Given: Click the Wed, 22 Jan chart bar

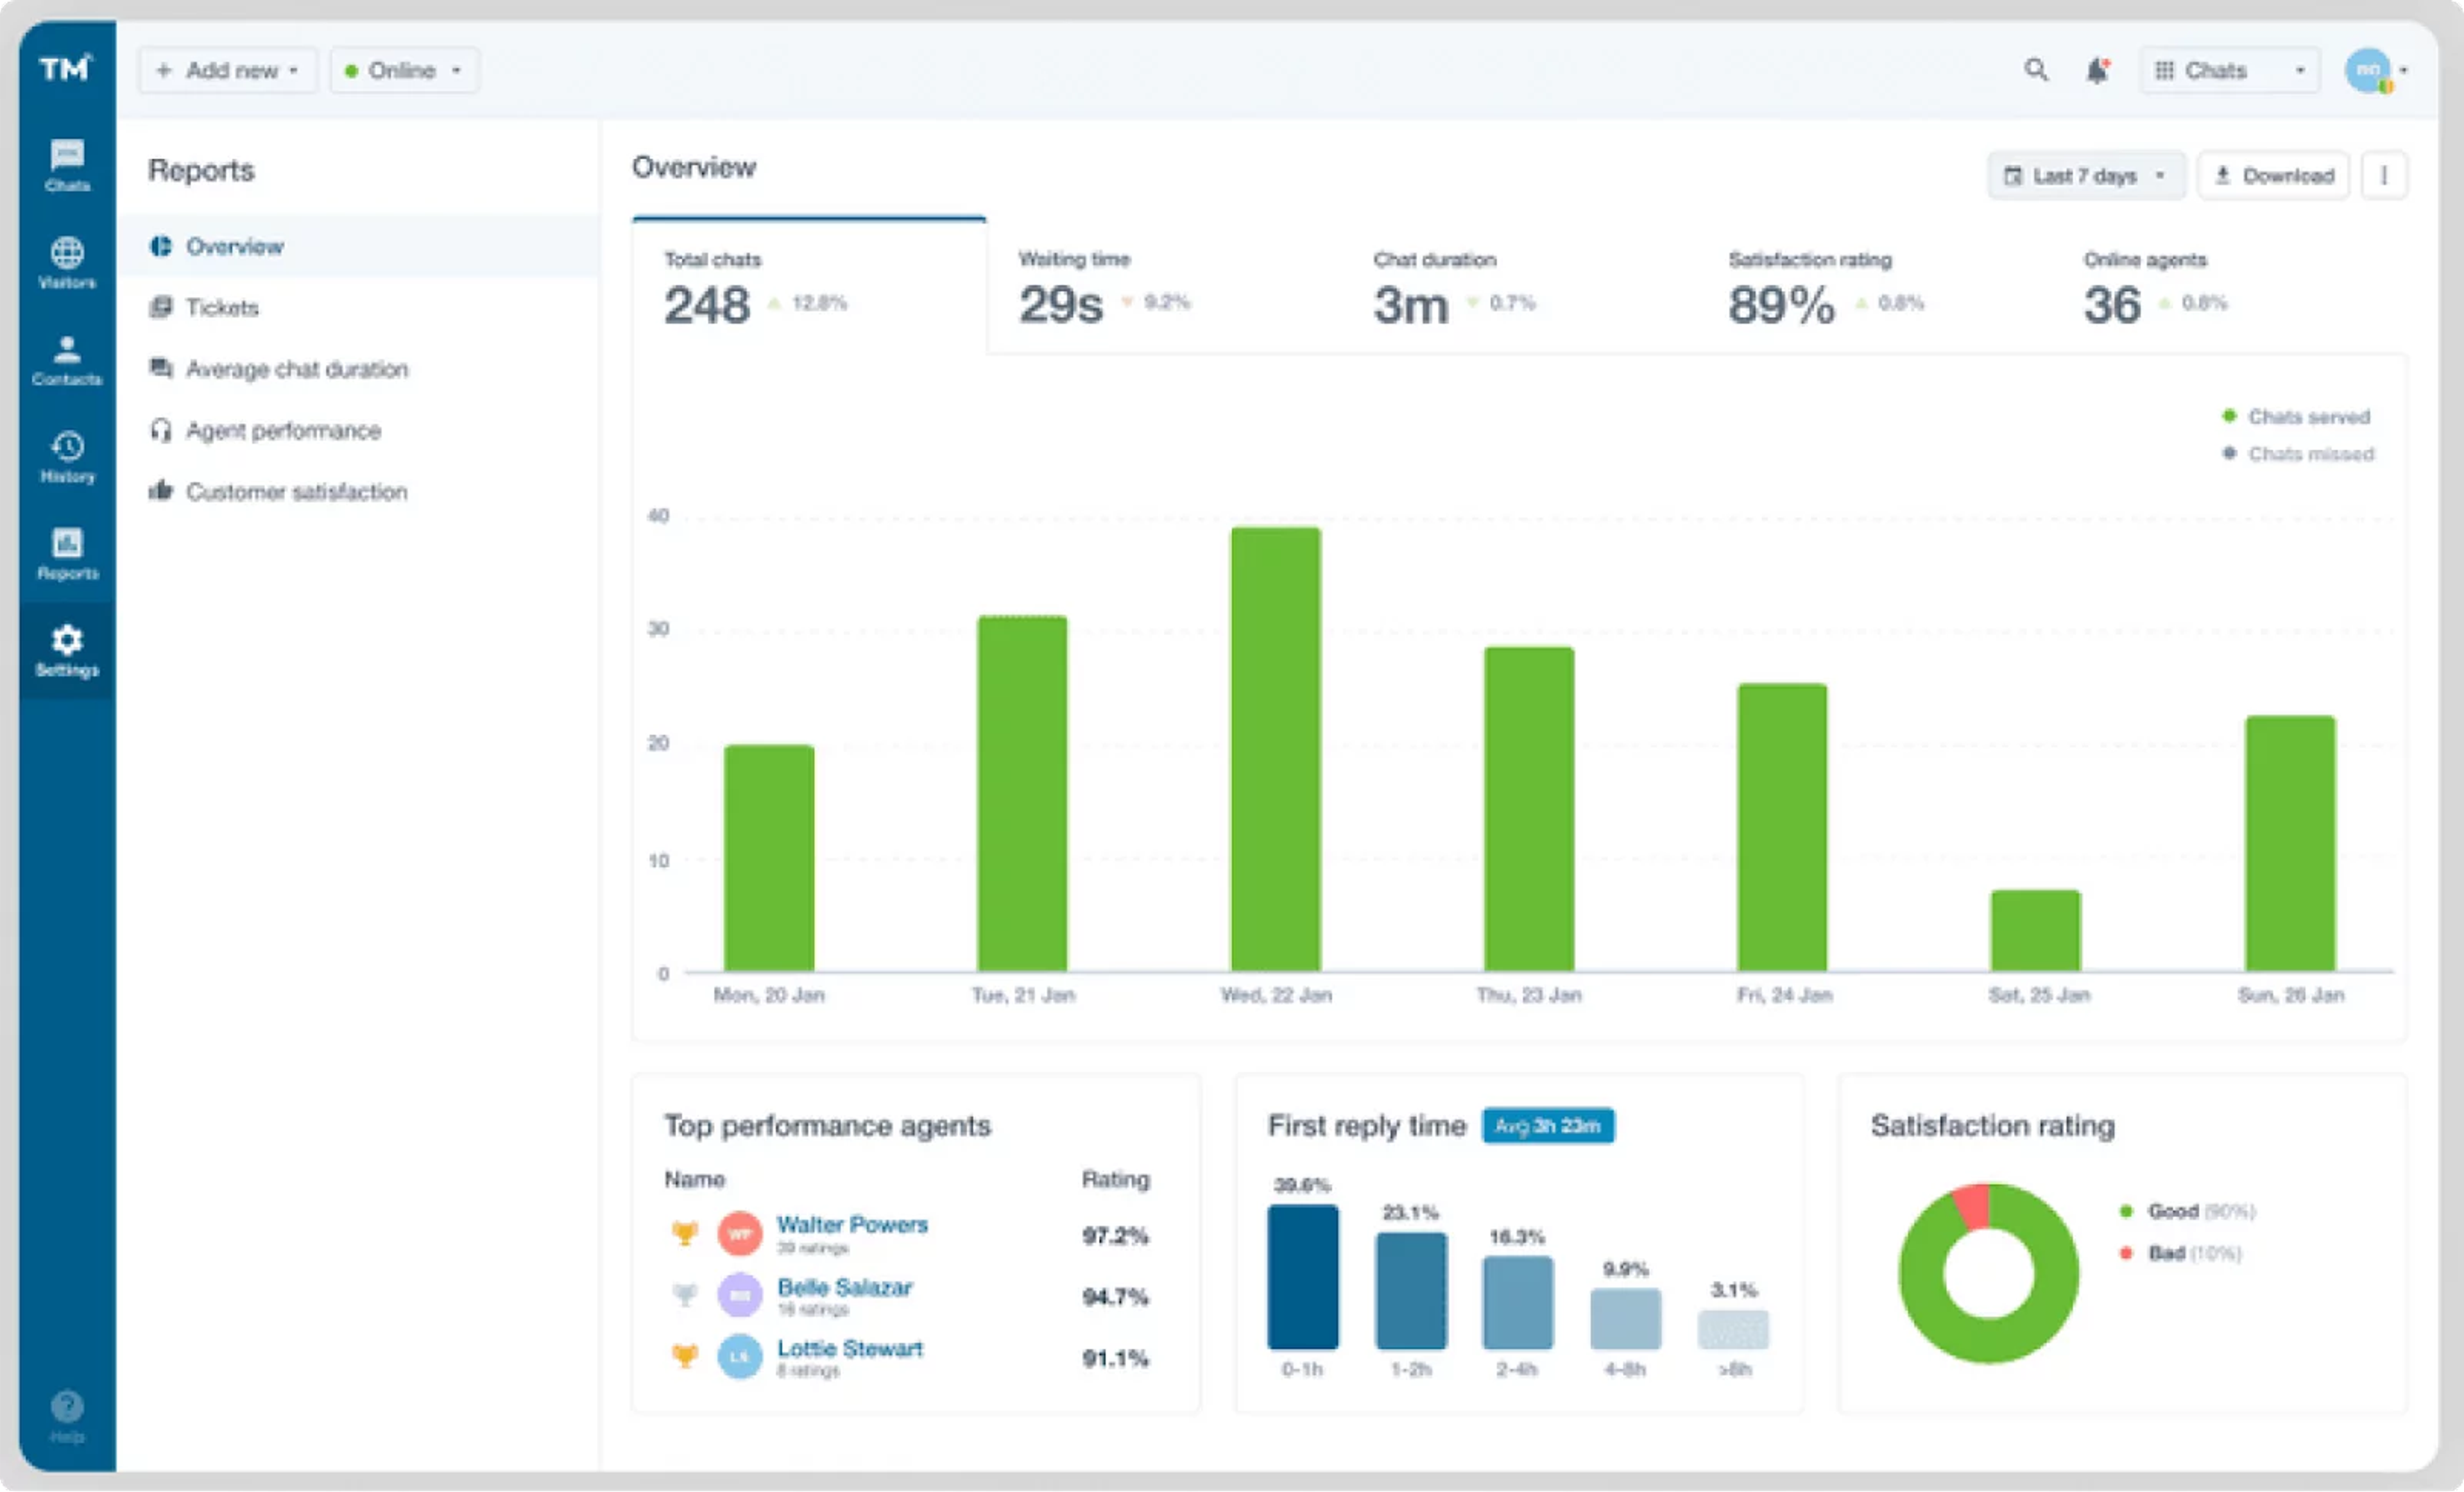Looking at the screenshot, I should [1275, 749].
